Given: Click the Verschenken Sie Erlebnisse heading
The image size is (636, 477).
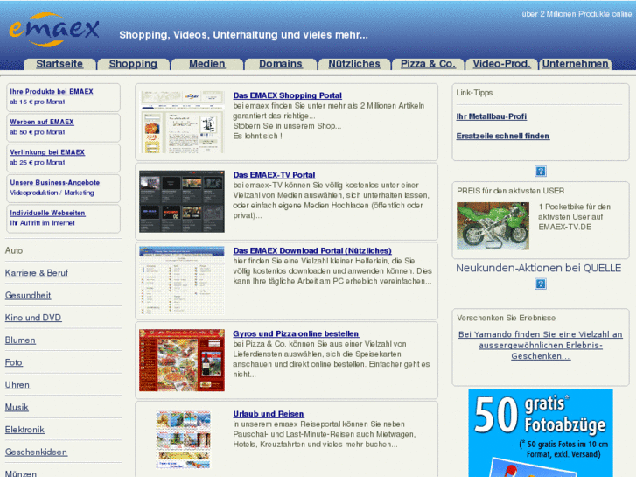Looking at the screenshot, I should coord(507,318).
